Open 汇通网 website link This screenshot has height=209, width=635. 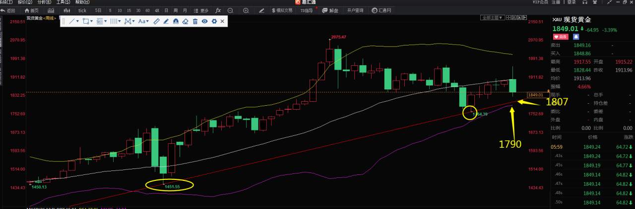(381, 10)
